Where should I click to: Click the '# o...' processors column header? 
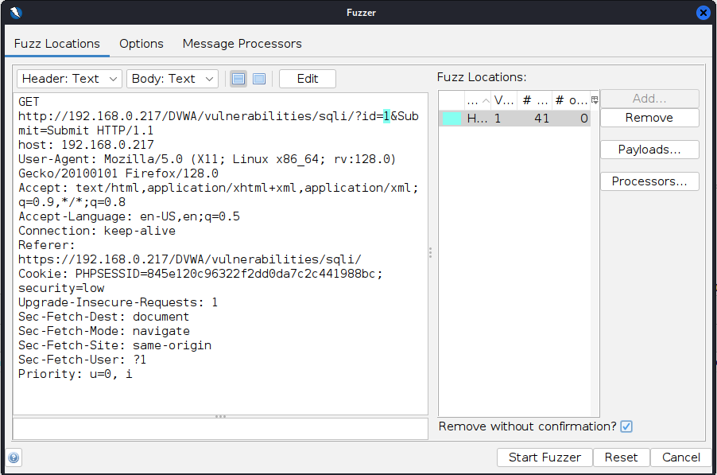point(571,100)
